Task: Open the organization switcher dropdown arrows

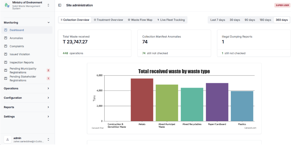Action: pyautogui.click(x=48, y=5)
